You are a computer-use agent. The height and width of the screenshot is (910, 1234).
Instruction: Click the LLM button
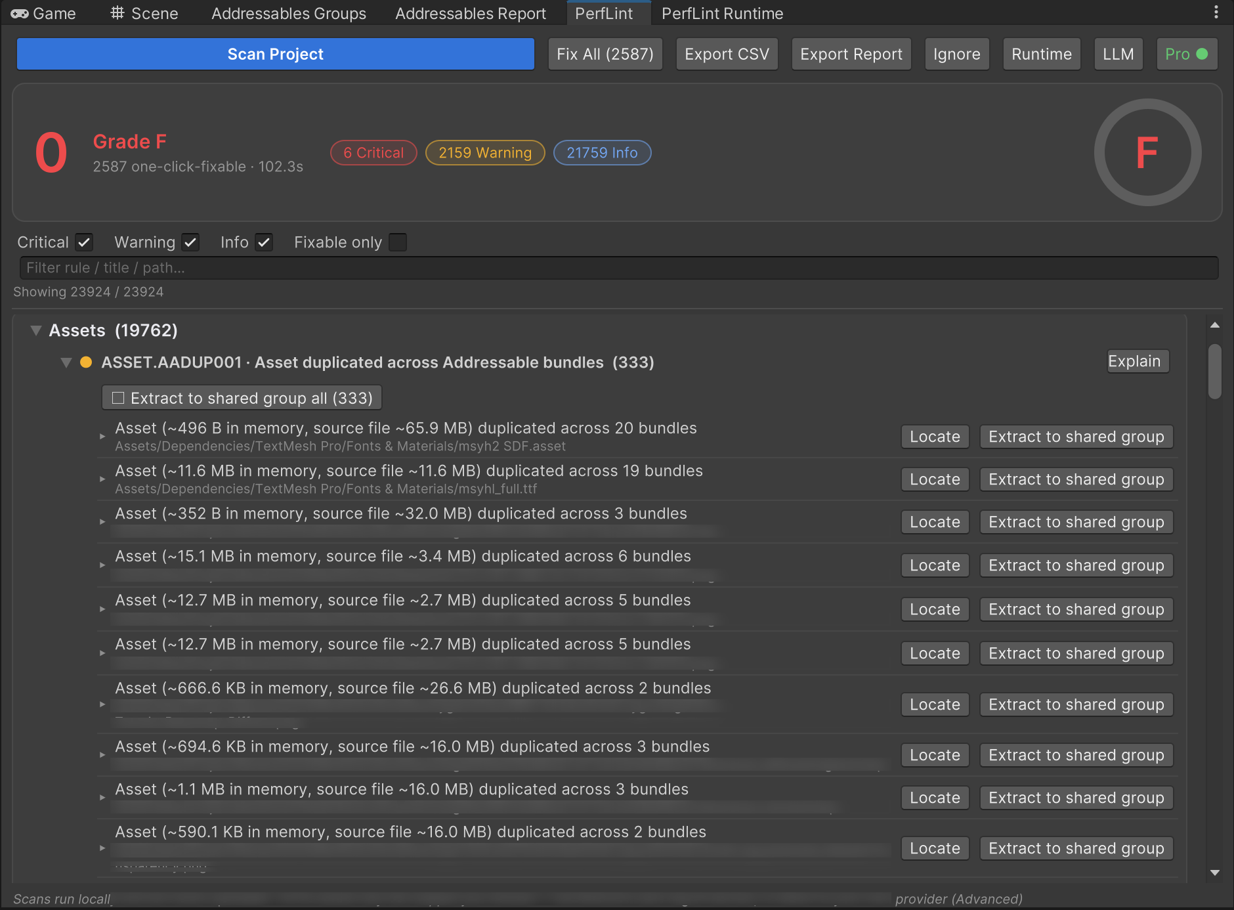pos(1118,54)
